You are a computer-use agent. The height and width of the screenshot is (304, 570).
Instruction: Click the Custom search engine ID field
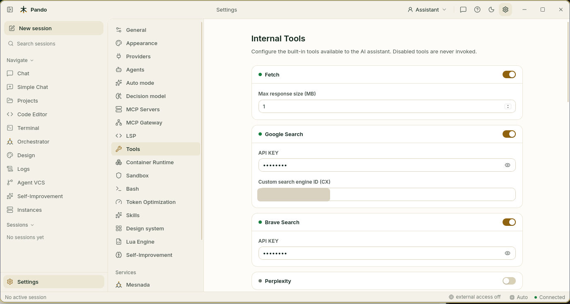tap(387, 194)
